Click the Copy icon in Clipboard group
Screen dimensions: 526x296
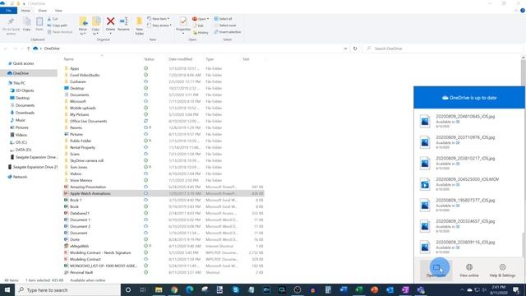27,22
